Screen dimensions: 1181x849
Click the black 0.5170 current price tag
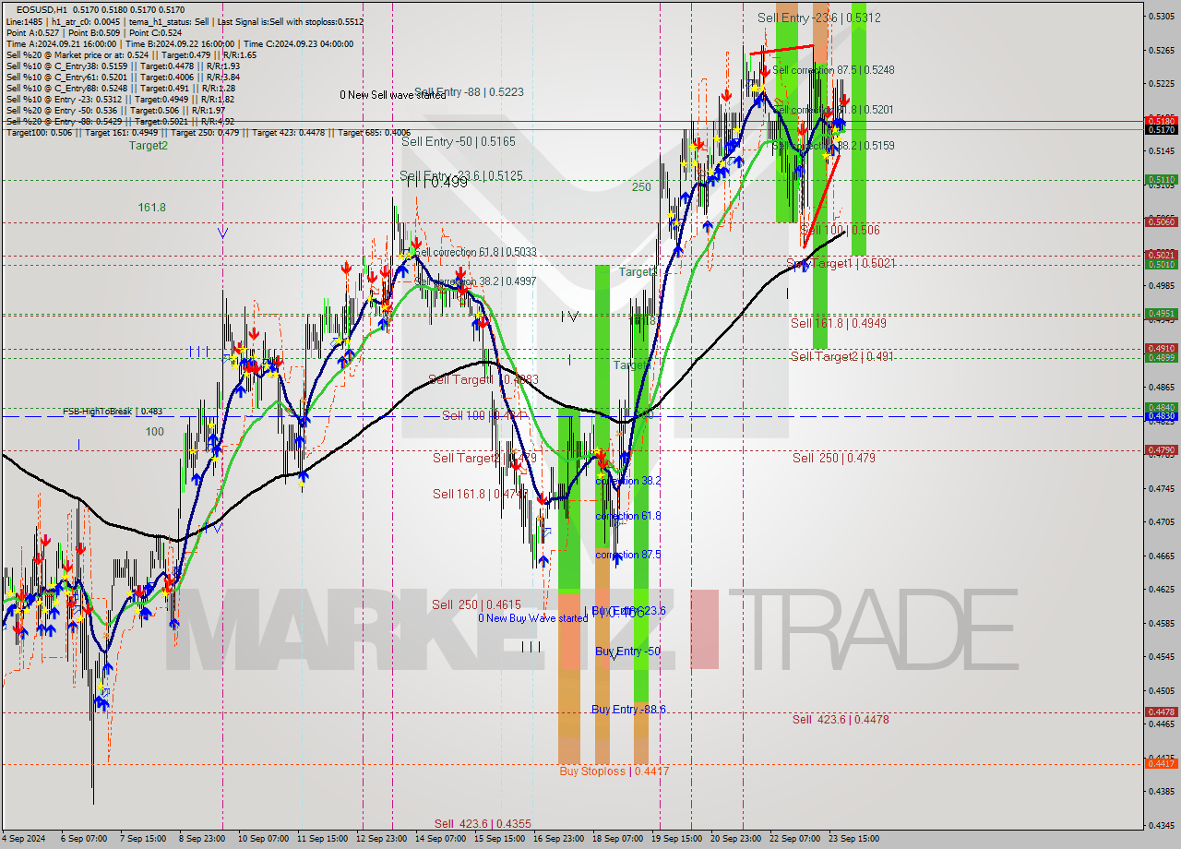[1160, 130]
